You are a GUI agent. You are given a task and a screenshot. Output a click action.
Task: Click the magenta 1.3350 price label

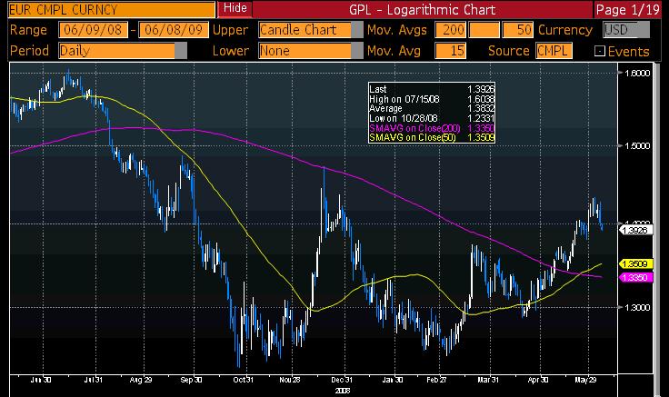[633, 277]
